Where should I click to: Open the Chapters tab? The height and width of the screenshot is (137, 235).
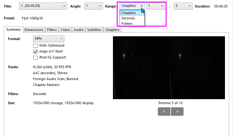pyautogui.click(x=112, y=30)
